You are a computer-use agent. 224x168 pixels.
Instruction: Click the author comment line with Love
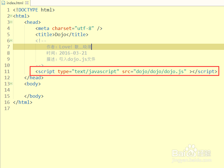click(x=69, y=47)
